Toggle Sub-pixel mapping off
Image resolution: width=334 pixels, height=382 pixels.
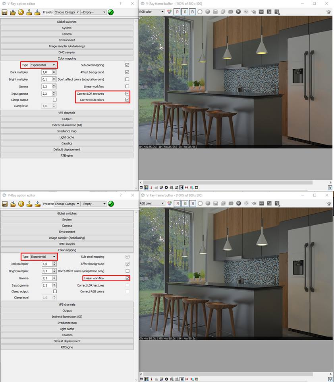point(127,65)
